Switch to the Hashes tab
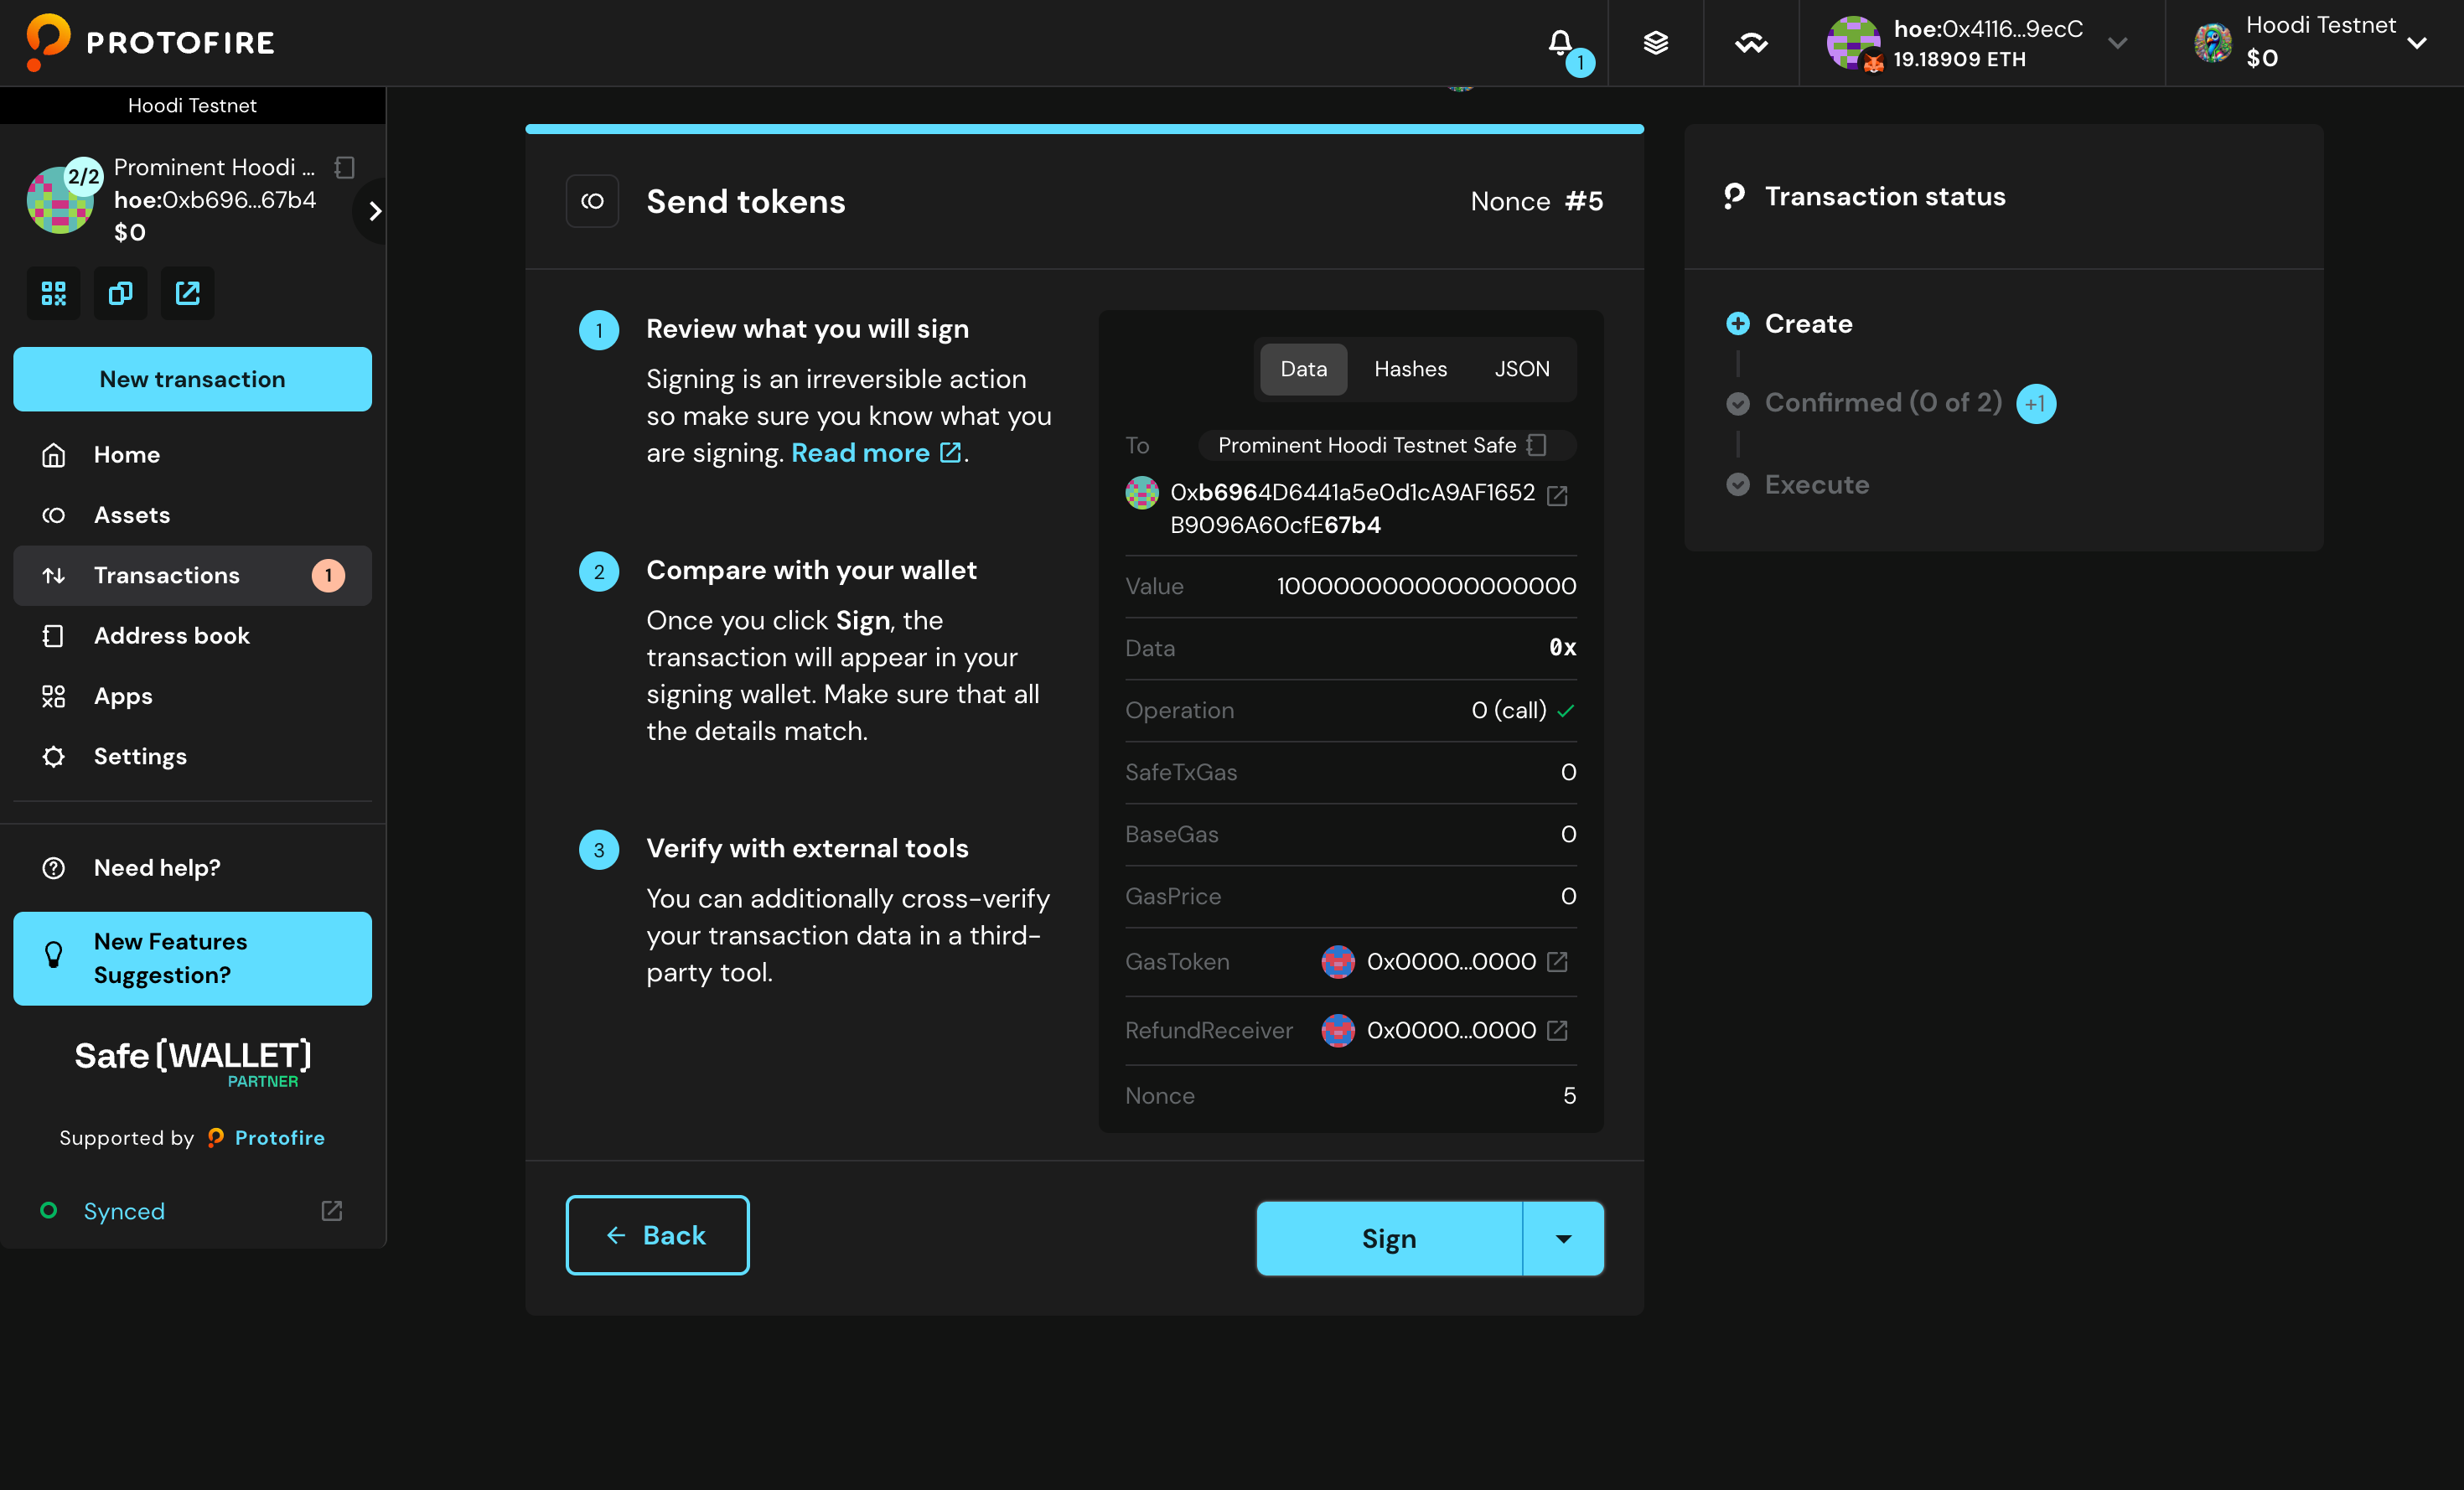This screenshot has height=1490, width=2464. 1410,369
